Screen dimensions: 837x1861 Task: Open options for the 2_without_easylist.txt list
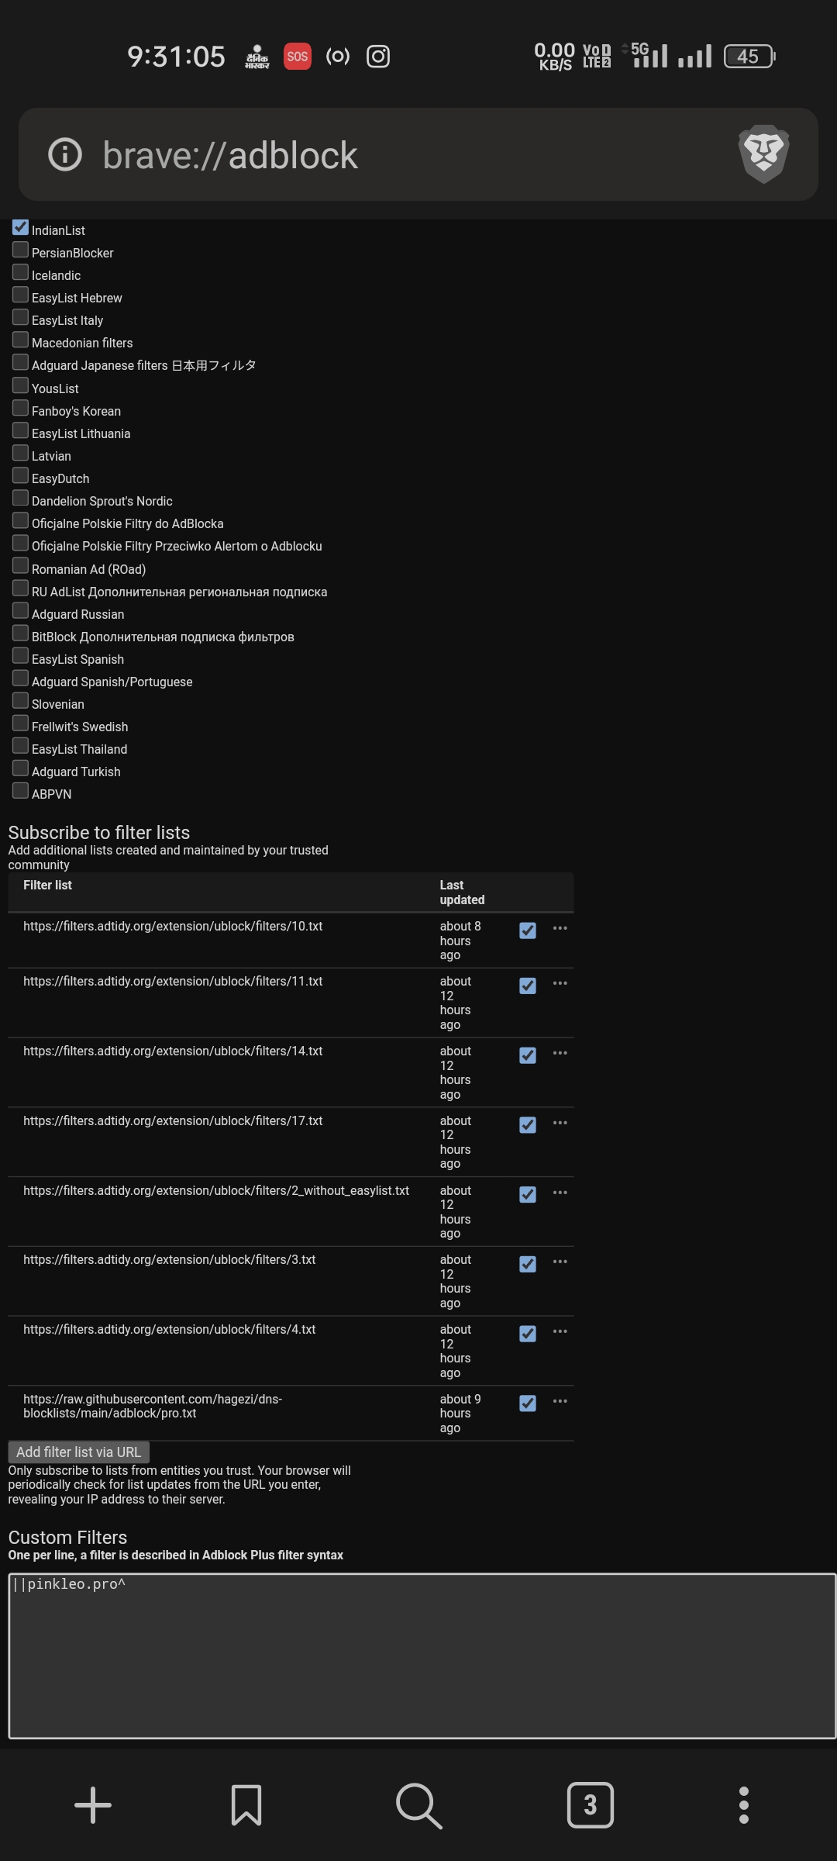pos(560,1193)
